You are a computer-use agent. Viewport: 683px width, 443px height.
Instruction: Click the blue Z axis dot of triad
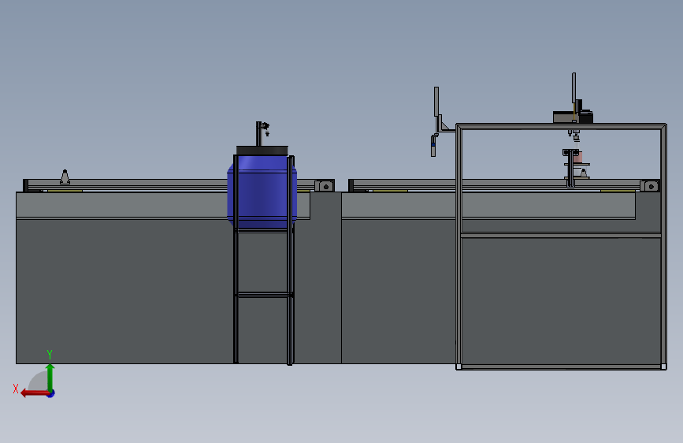point(51,393)
